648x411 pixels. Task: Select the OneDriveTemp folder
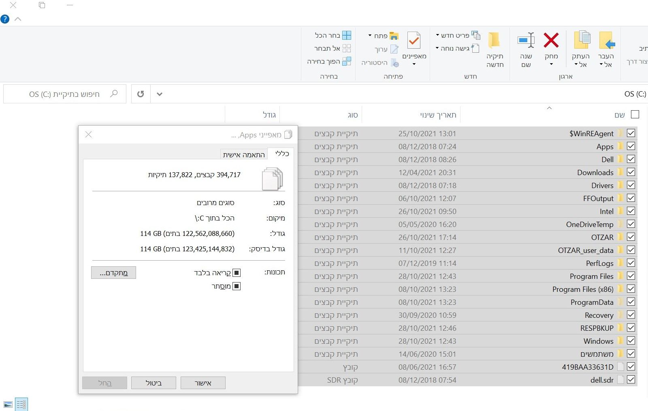pos(467,224)
